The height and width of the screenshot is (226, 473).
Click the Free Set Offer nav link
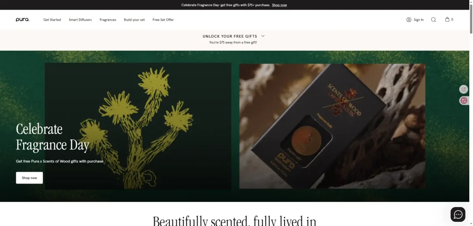163,19
